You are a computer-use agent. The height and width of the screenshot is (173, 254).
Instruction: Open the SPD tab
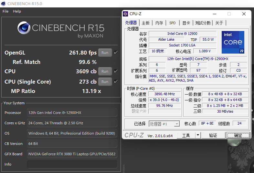pyautogui.click(x=173, y=23)
